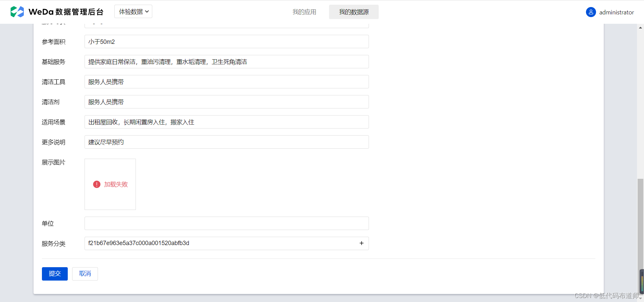Open the 体验数据 environment dropdown
This screenshot has width=644, height=302.
(x=133, y=12)
